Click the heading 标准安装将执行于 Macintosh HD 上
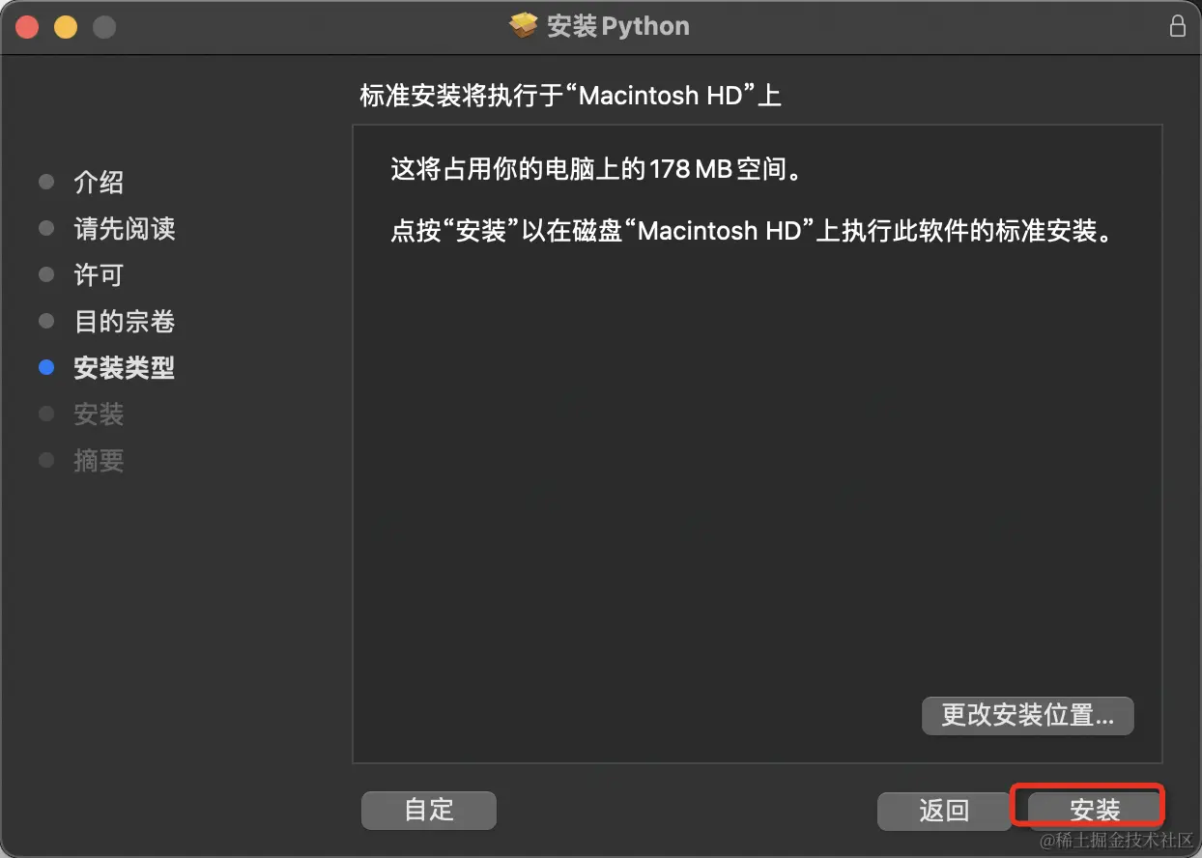Viewport: 1202px width, 858px height. pos(570,96)
